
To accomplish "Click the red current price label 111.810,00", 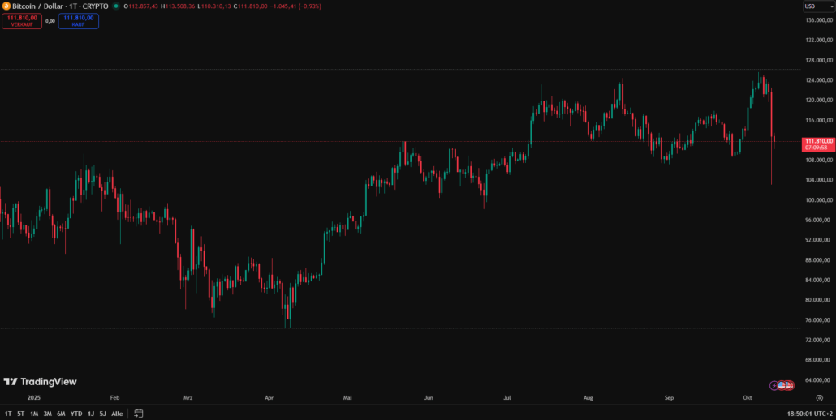I will click(816, 141).
